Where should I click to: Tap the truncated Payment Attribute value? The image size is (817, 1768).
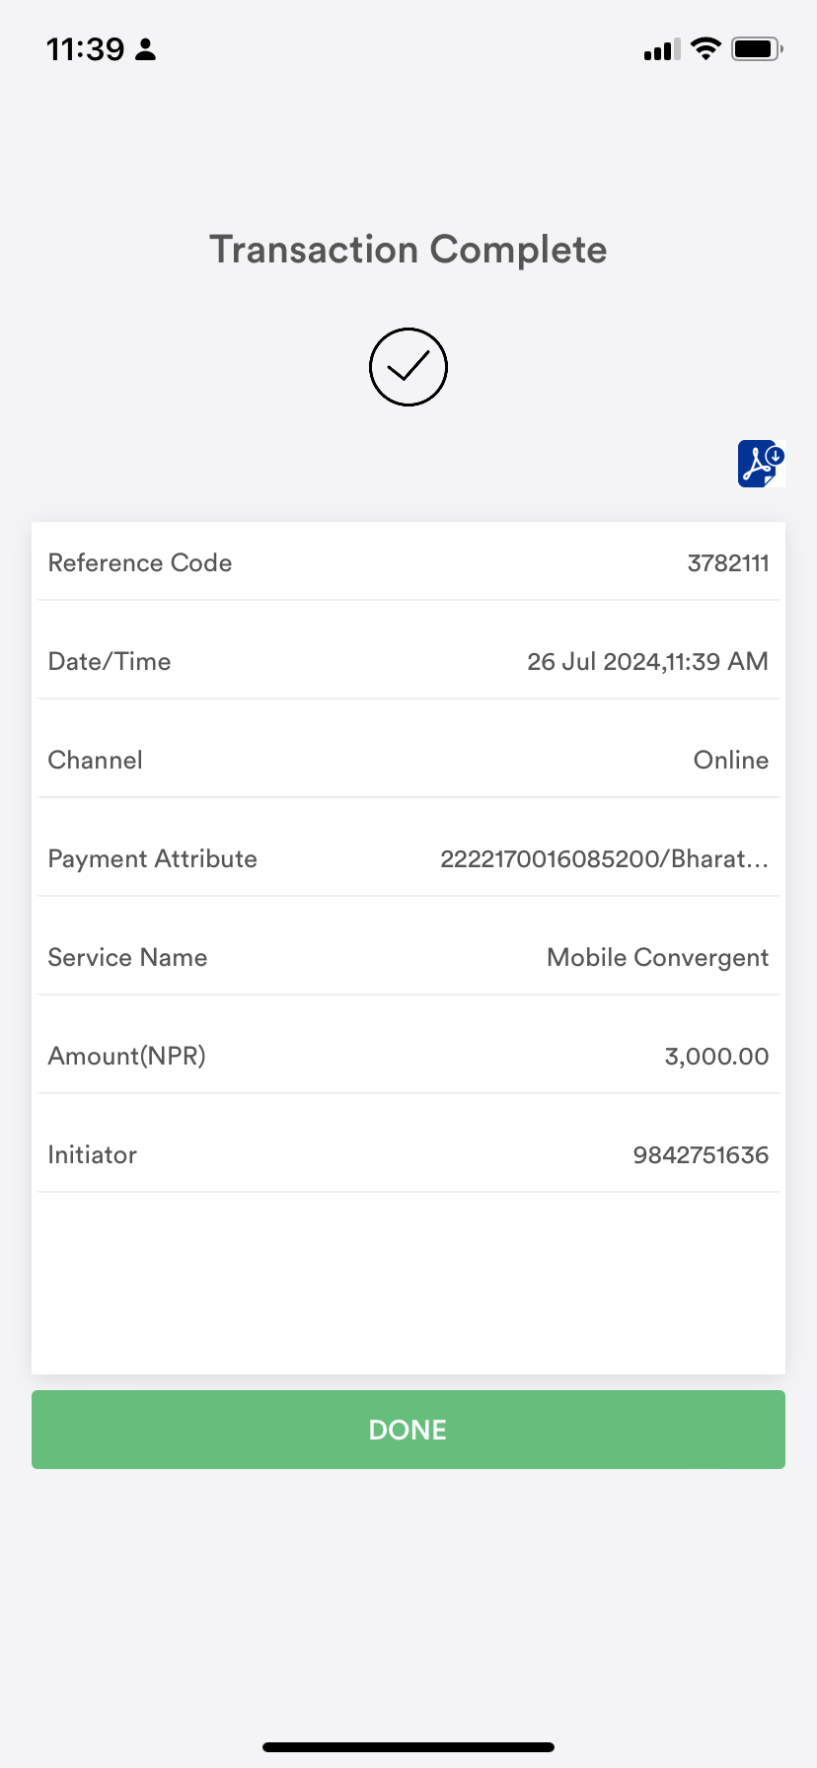[604, 859]
